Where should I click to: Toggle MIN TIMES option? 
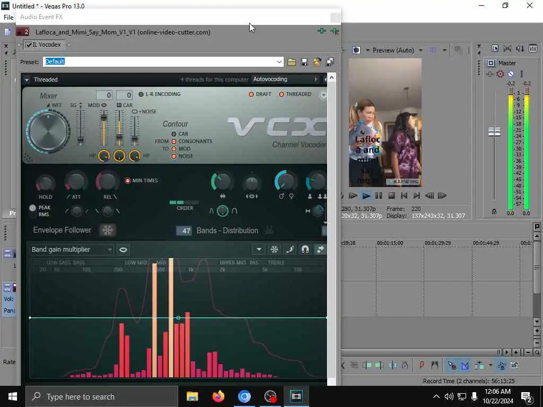pyautogui.click(x=127, y=180)
